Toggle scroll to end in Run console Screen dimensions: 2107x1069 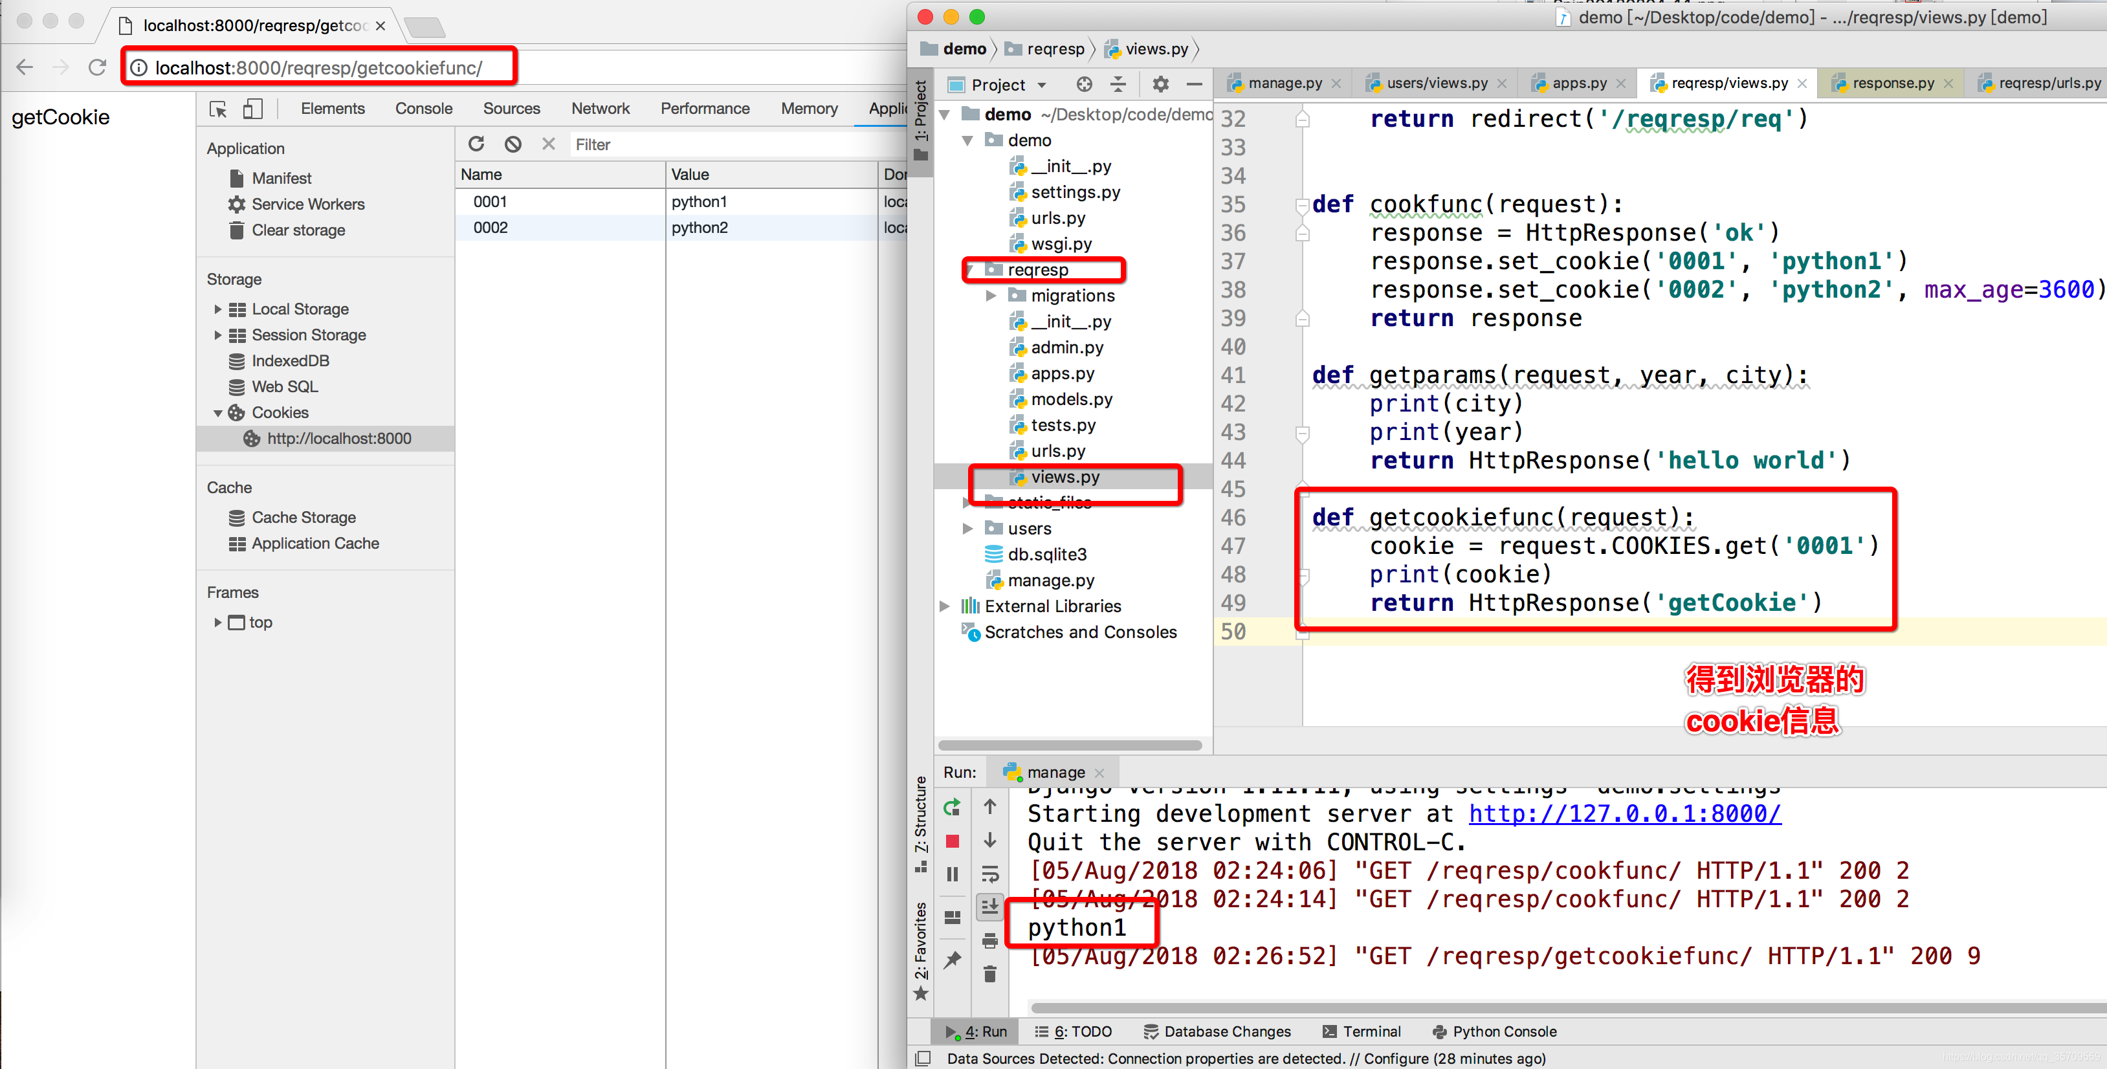pos(989,906)
